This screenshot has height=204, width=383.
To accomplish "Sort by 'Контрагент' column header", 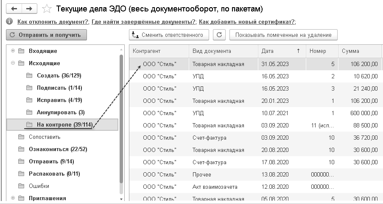I will click(159, 51).
